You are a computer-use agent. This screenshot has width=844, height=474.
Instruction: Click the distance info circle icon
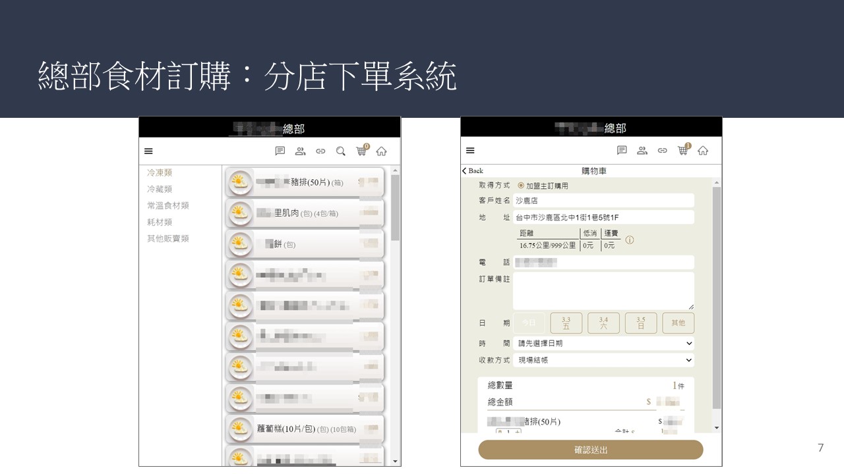(x=629, y=240)
